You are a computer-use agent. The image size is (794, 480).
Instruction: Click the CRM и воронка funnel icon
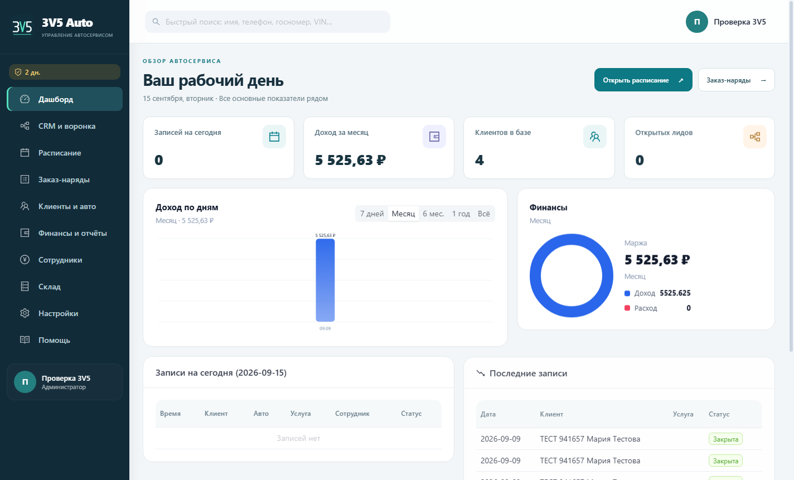[25, 126]
